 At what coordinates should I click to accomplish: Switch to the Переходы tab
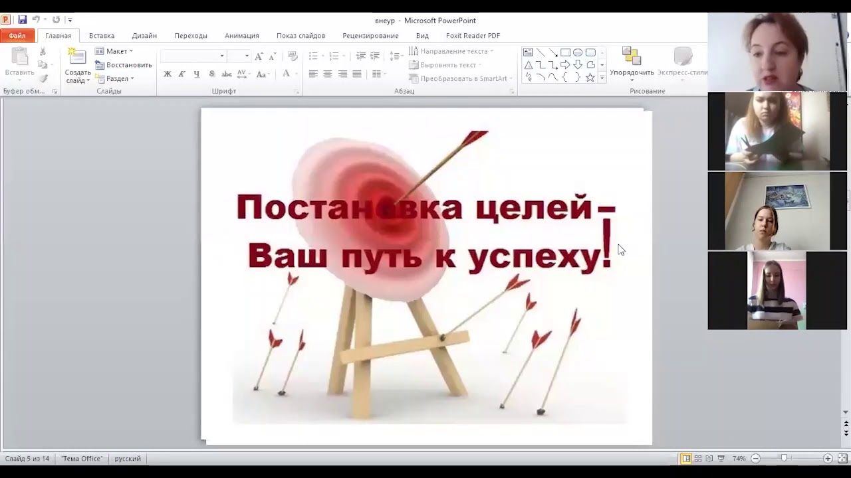pos(191,36)
